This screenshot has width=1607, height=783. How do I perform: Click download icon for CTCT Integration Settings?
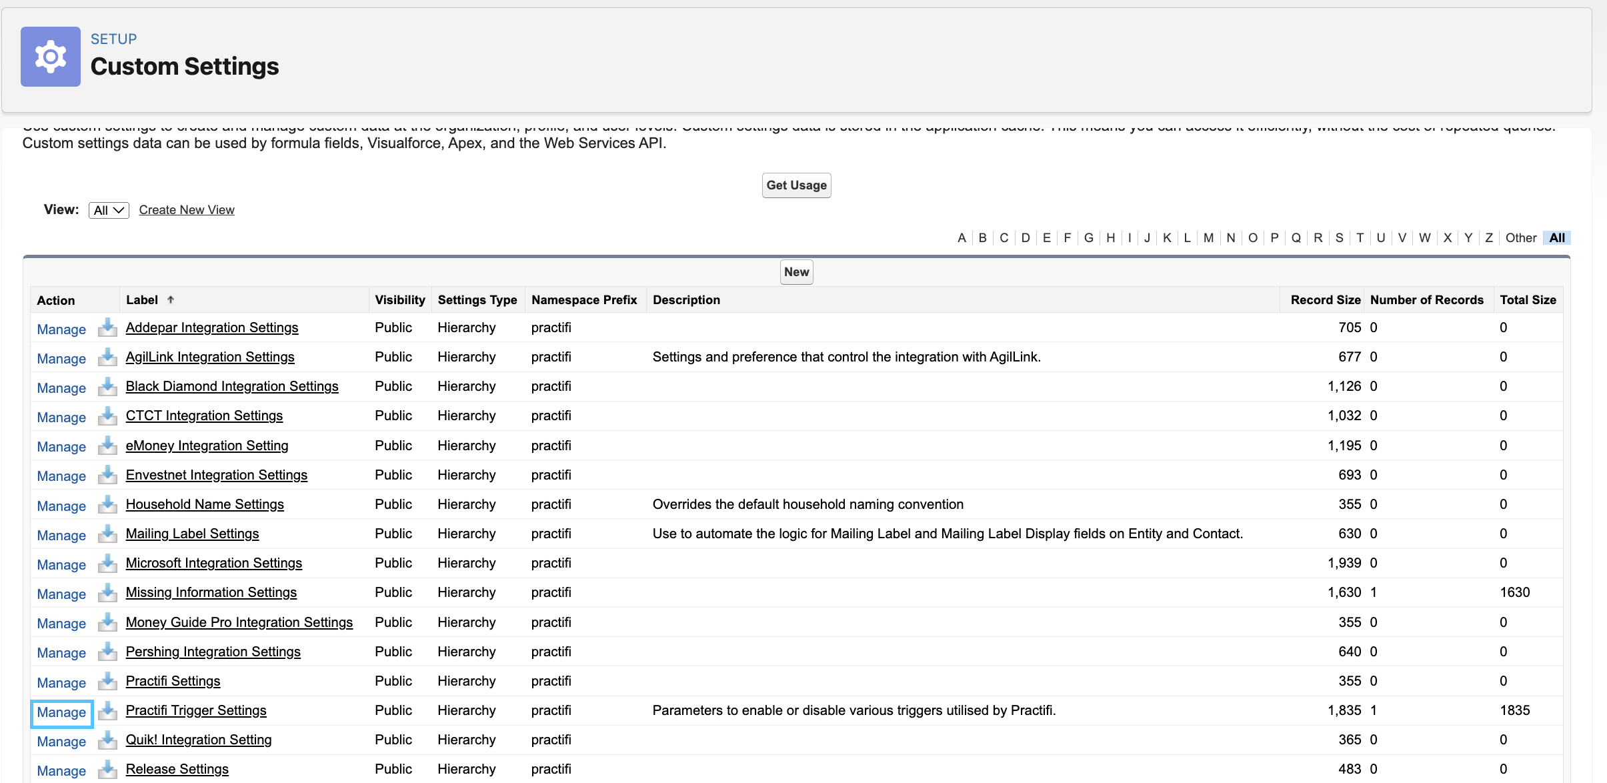point(107,416)
